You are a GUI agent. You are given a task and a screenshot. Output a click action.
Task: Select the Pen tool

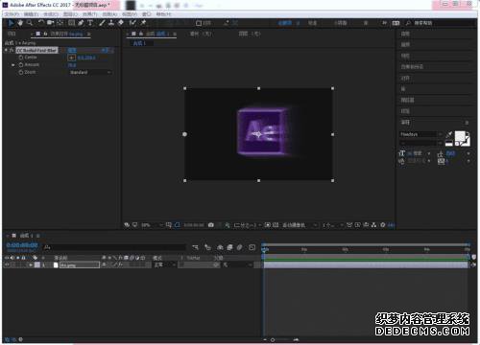(81, 23)
